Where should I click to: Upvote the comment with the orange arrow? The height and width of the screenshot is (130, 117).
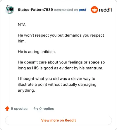coord(7,109)
